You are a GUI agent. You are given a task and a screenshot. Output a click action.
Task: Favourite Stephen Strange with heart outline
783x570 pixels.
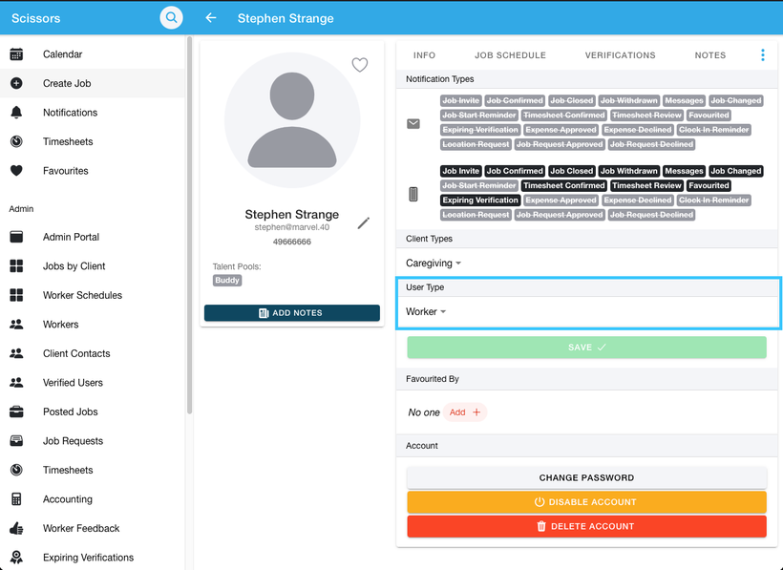[x=360, y=65]
